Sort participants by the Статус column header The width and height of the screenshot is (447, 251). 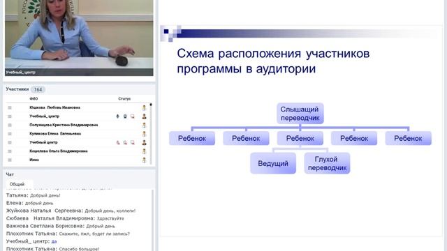tap(124, 99)
